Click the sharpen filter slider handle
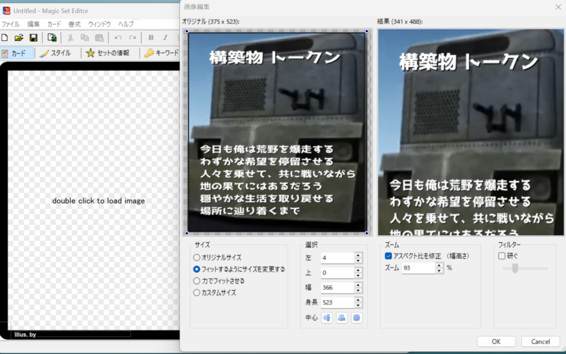The height and width of the screenshot is (354, 566). [515, 268]
